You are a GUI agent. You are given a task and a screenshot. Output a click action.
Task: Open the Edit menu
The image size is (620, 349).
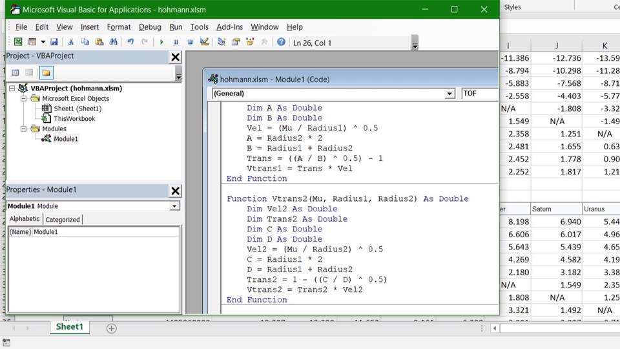(x=41, y=27)
